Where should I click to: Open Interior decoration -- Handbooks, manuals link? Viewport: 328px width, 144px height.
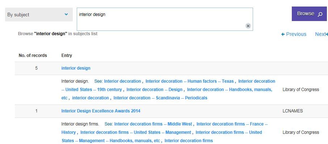click(167, 94)
